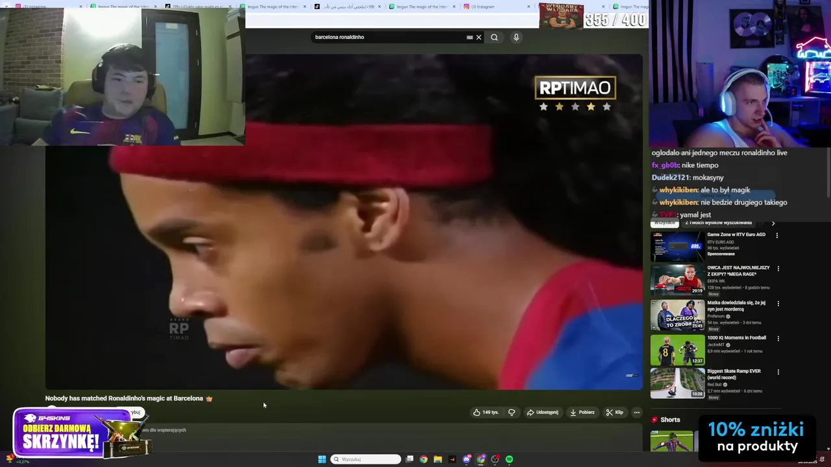Click the '10% zniżki na produkty' banner
Screen dimensions: 831x467
point(756,437)
